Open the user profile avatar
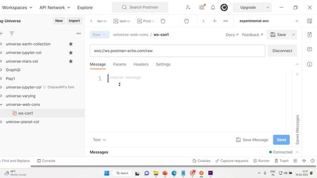 pyautogui.click(x=224, y=7)
